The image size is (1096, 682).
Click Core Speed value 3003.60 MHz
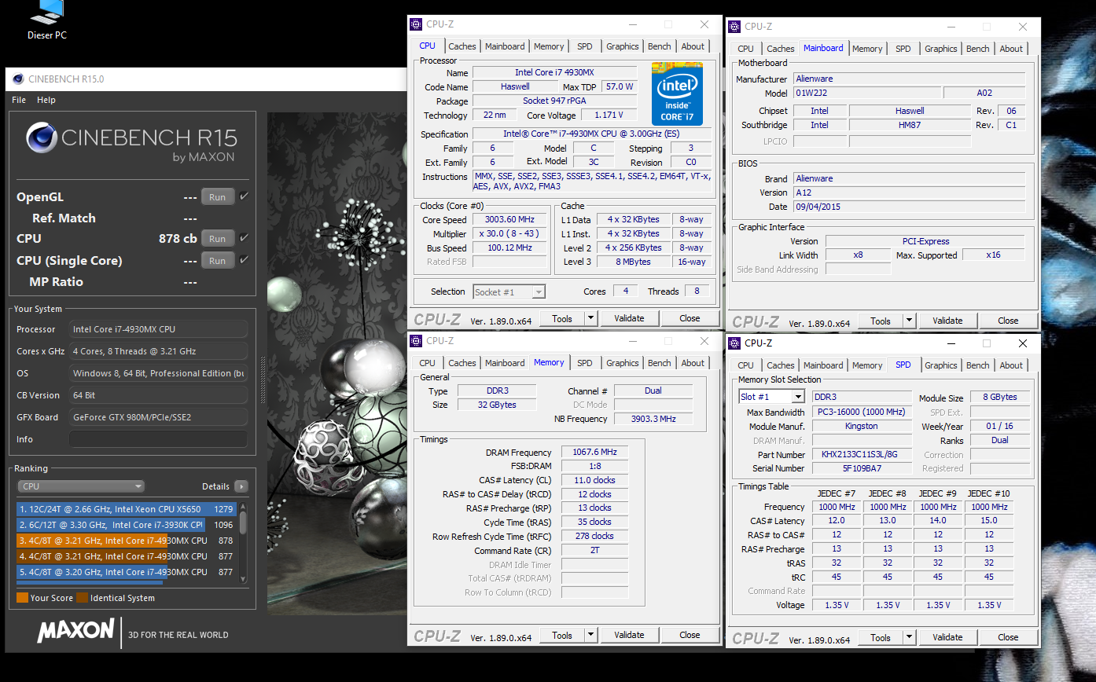click(x=509, y=220)
